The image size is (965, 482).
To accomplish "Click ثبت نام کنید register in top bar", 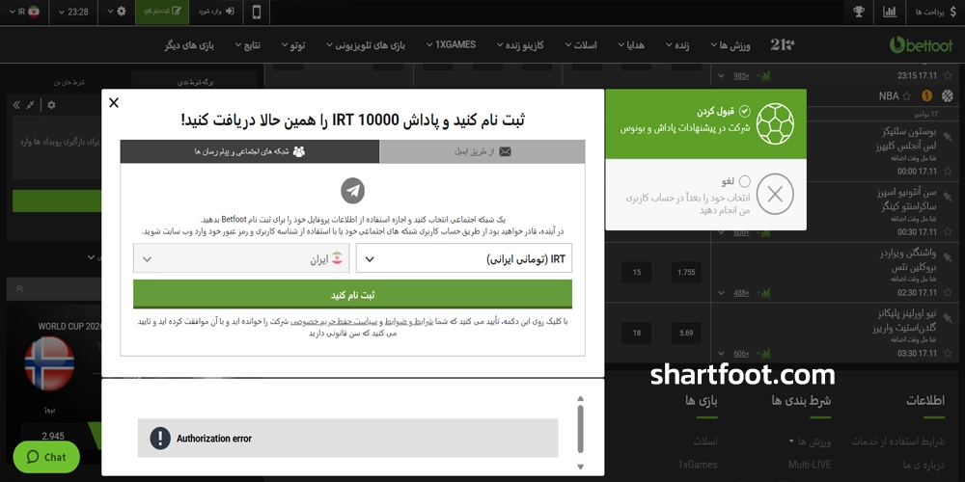I will coord(162,12).
